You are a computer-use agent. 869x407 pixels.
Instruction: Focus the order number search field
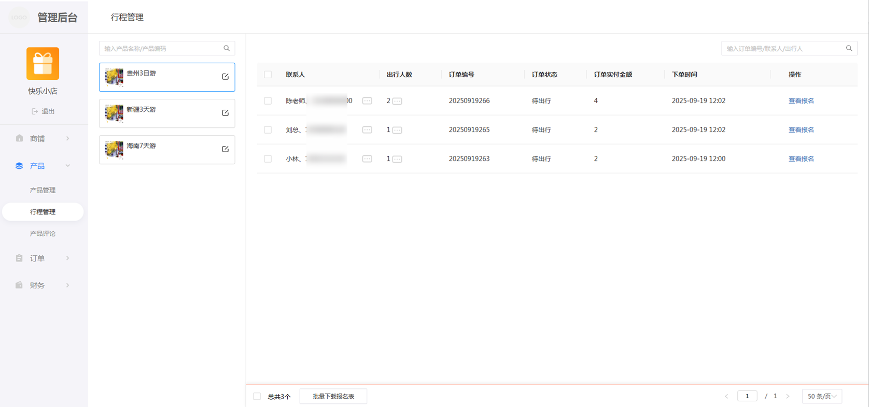783,48
